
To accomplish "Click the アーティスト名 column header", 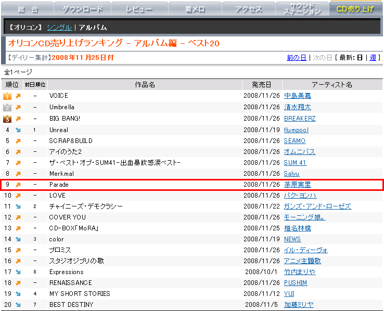I will point(332,85).
